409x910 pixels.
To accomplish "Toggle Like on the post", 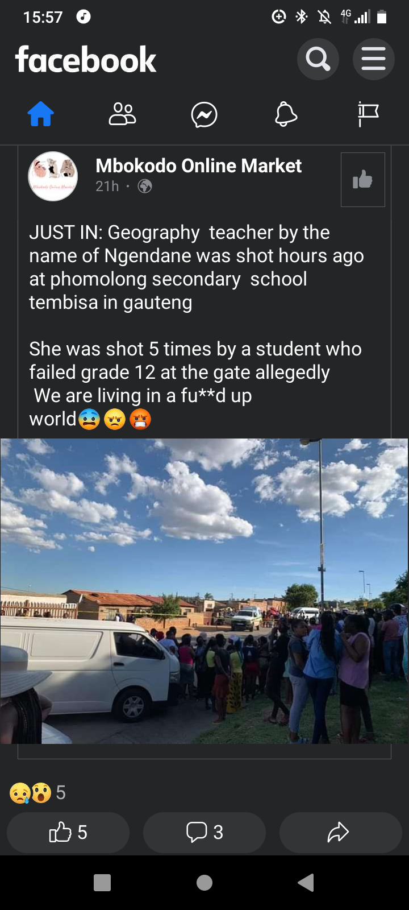I will tap(68, 832).
